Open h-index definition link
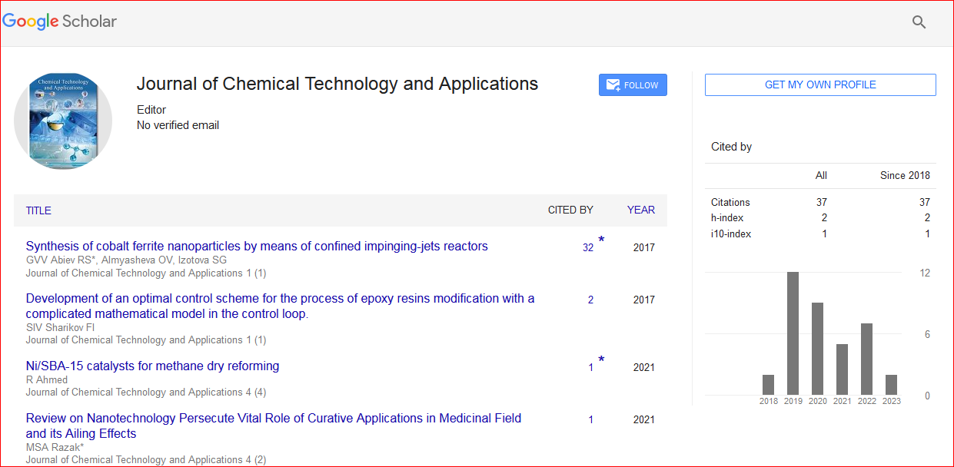 coord(727,218)
